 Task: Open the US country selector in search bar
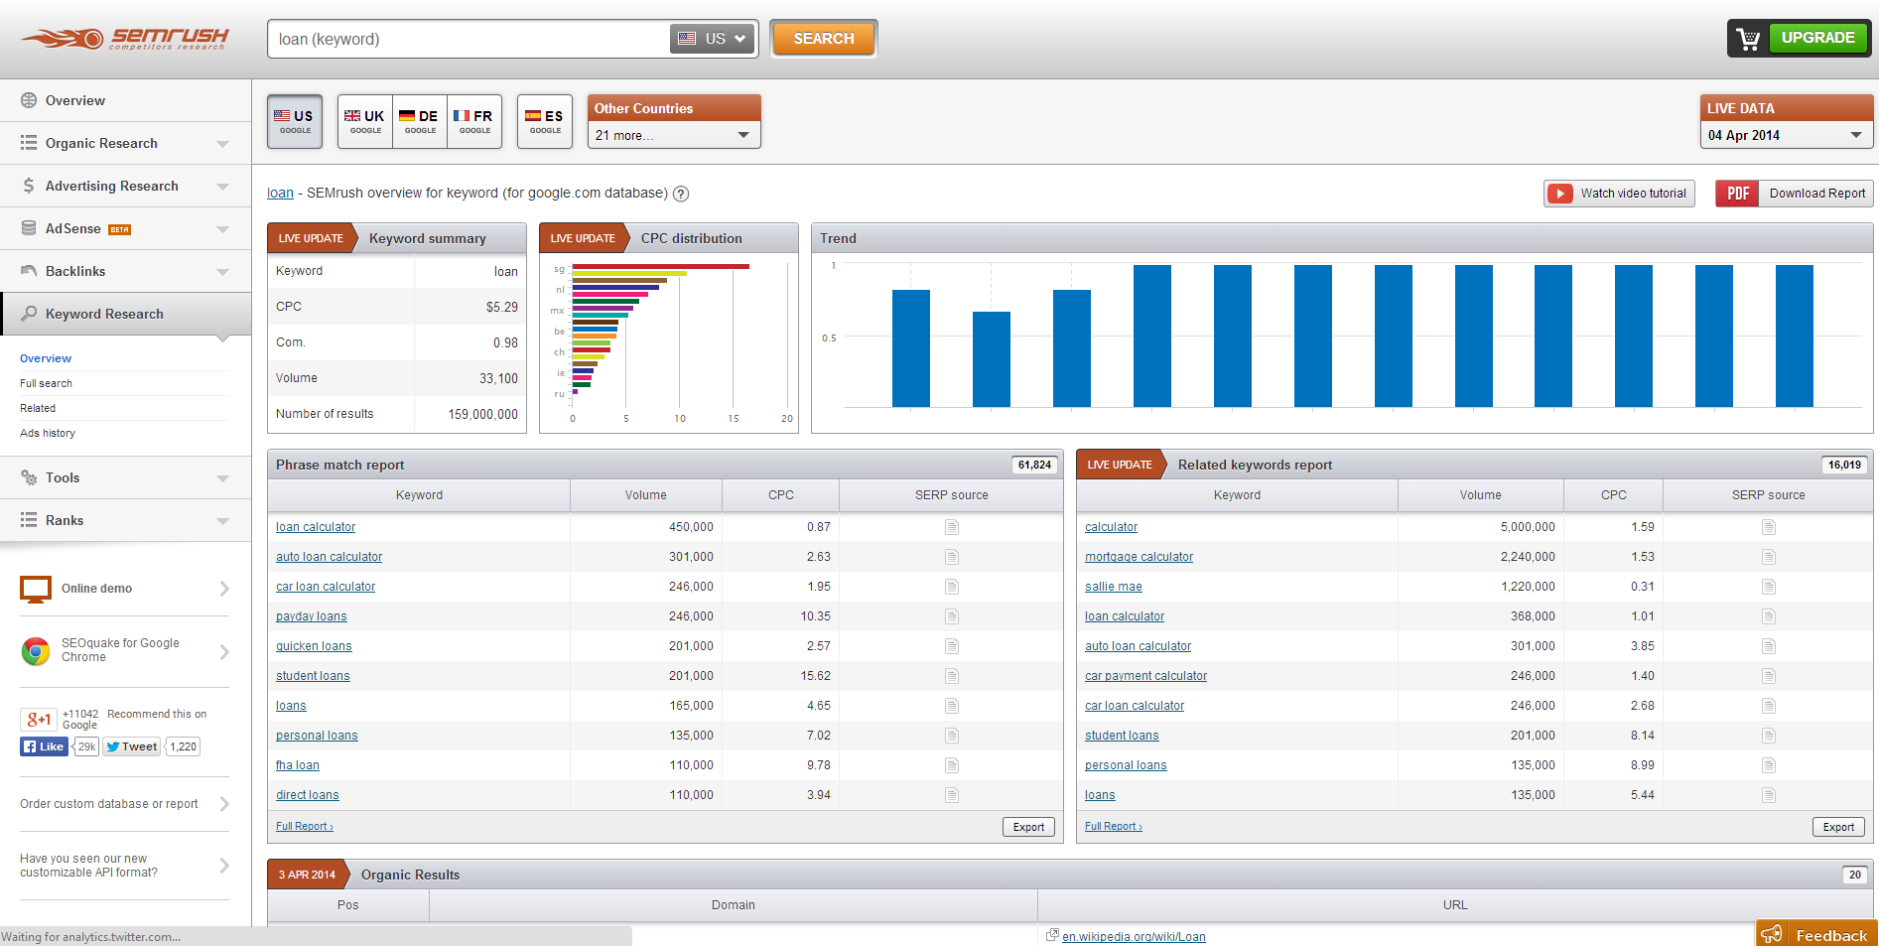712,39
